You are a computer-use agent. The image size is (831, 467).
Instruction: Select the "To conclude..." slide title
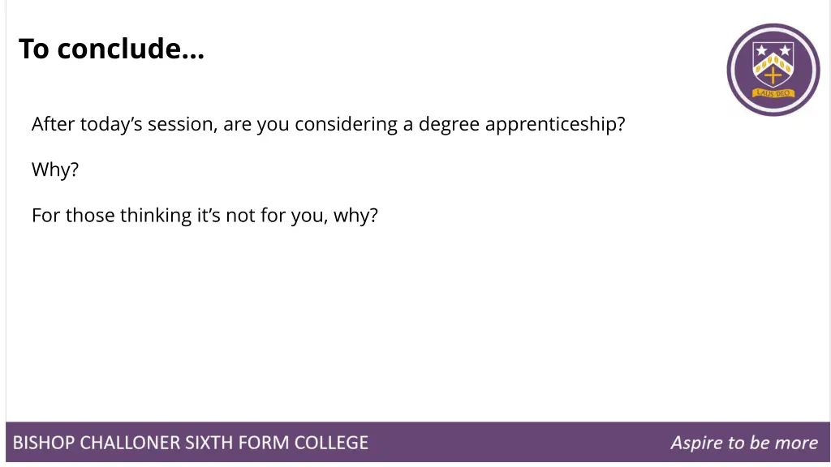[x=111, y=49]
